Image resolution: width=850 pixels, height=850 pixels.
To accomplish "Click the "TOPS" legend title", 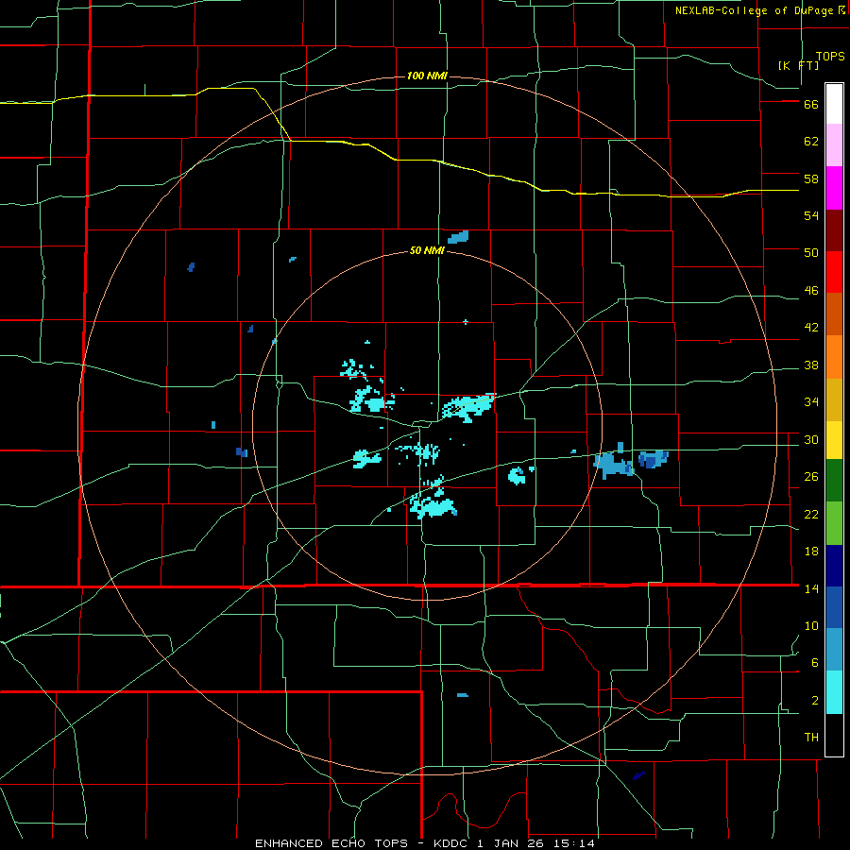I will click(830, 57).
